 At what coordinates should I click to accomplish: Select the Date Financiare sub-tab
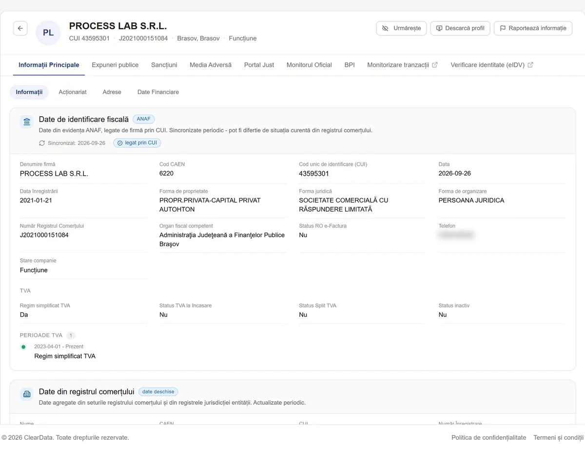[158, 92]
